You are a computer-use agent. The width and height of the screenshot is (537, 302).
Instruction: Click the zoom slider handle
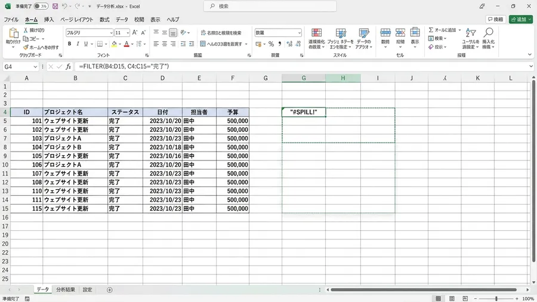click(x=496, y=299)
